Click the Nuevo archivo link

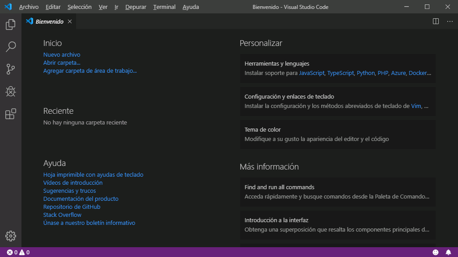(62, 54)
